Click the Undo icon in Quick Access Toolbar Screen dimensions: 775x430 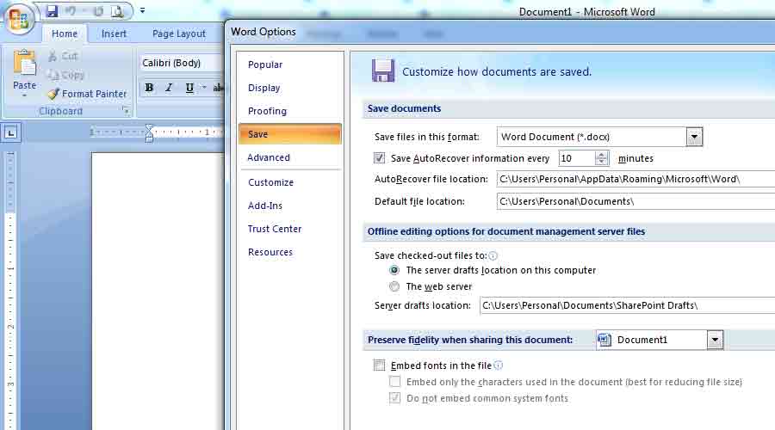[x=71, y=11]
